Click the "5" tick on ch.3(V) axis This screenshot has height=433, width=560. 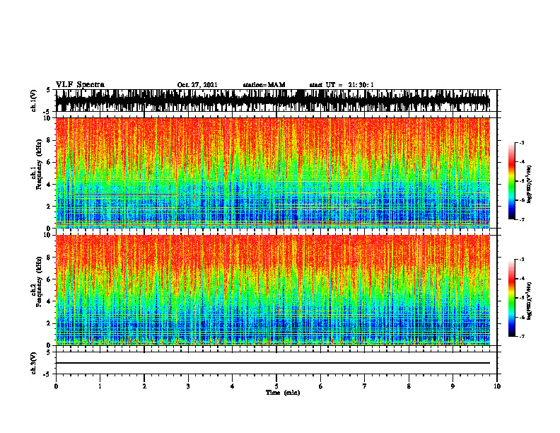[48, 352]
